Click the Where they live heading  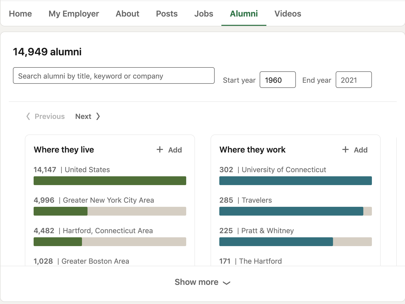tap(64, 150)
